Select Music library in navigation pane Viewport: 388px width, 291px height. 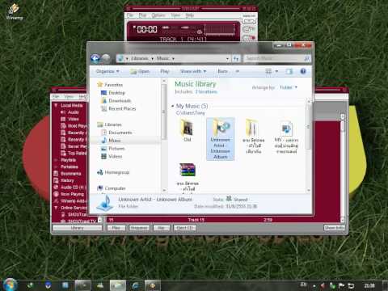coord(112,141)
